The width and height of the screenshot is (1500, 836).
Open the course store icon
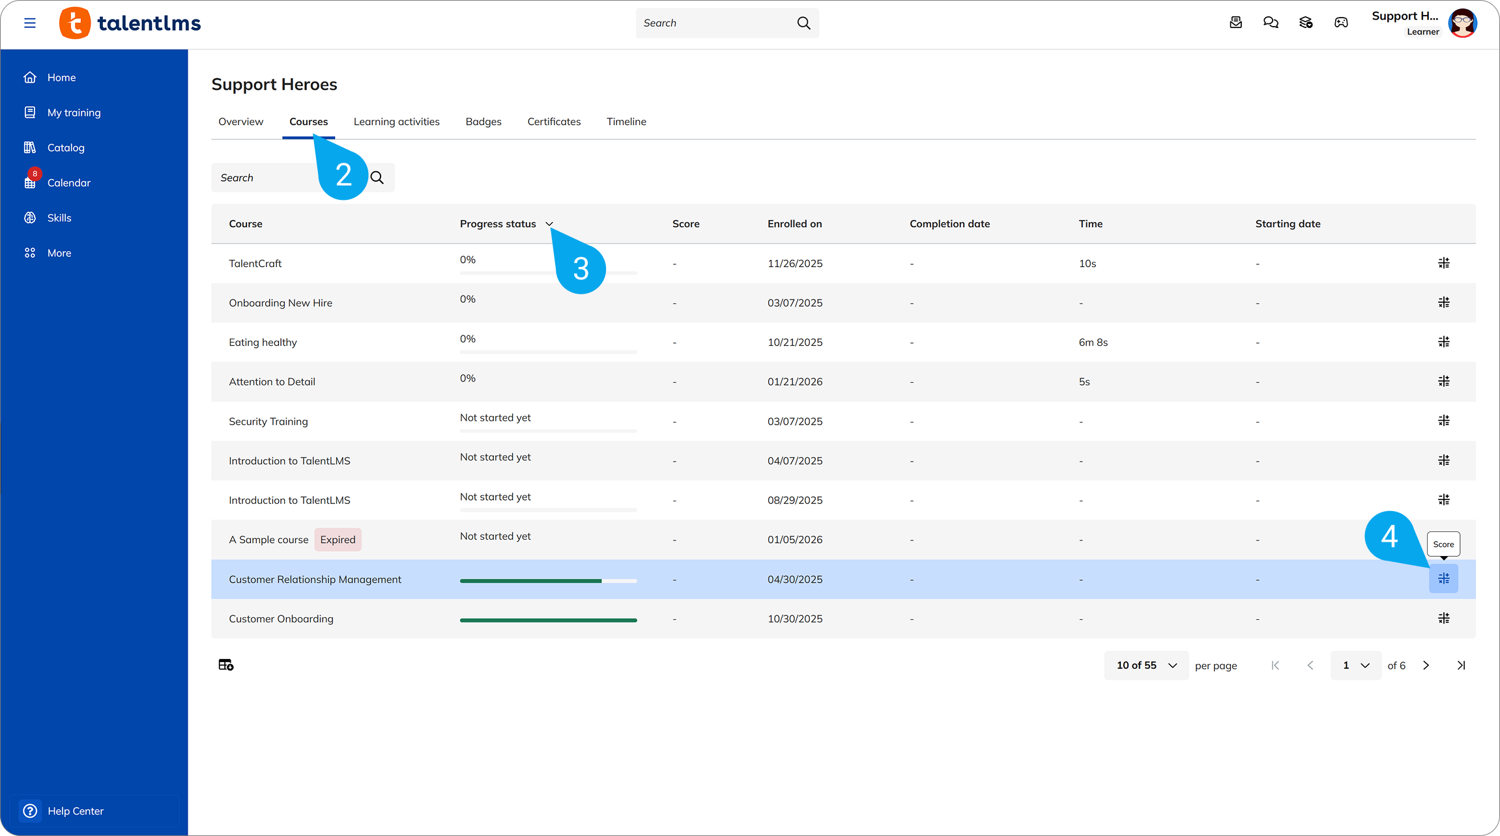click(x=1305, y=23)
